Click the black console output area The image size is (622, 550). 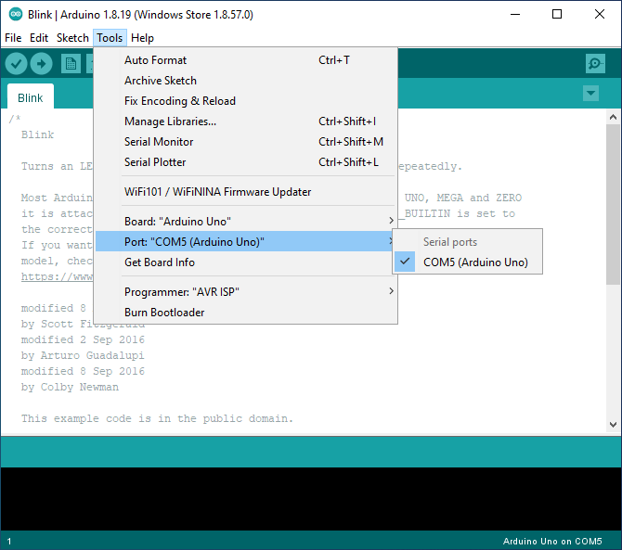point(311,499)
